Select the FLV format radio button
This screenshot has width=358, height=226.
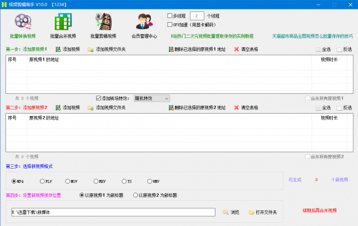(42, 181)
